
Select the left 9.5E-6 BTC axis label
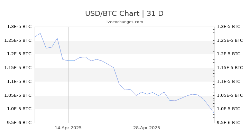(19, 123)
